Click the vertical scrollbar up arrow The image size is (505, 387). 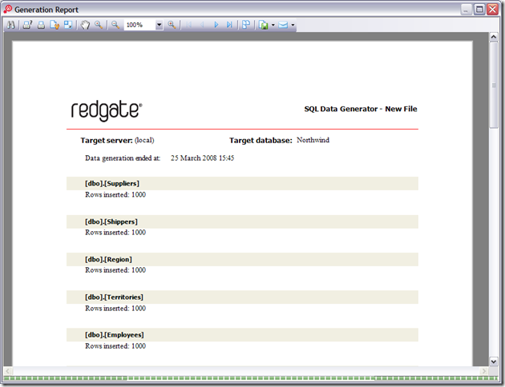click(494, 37)
